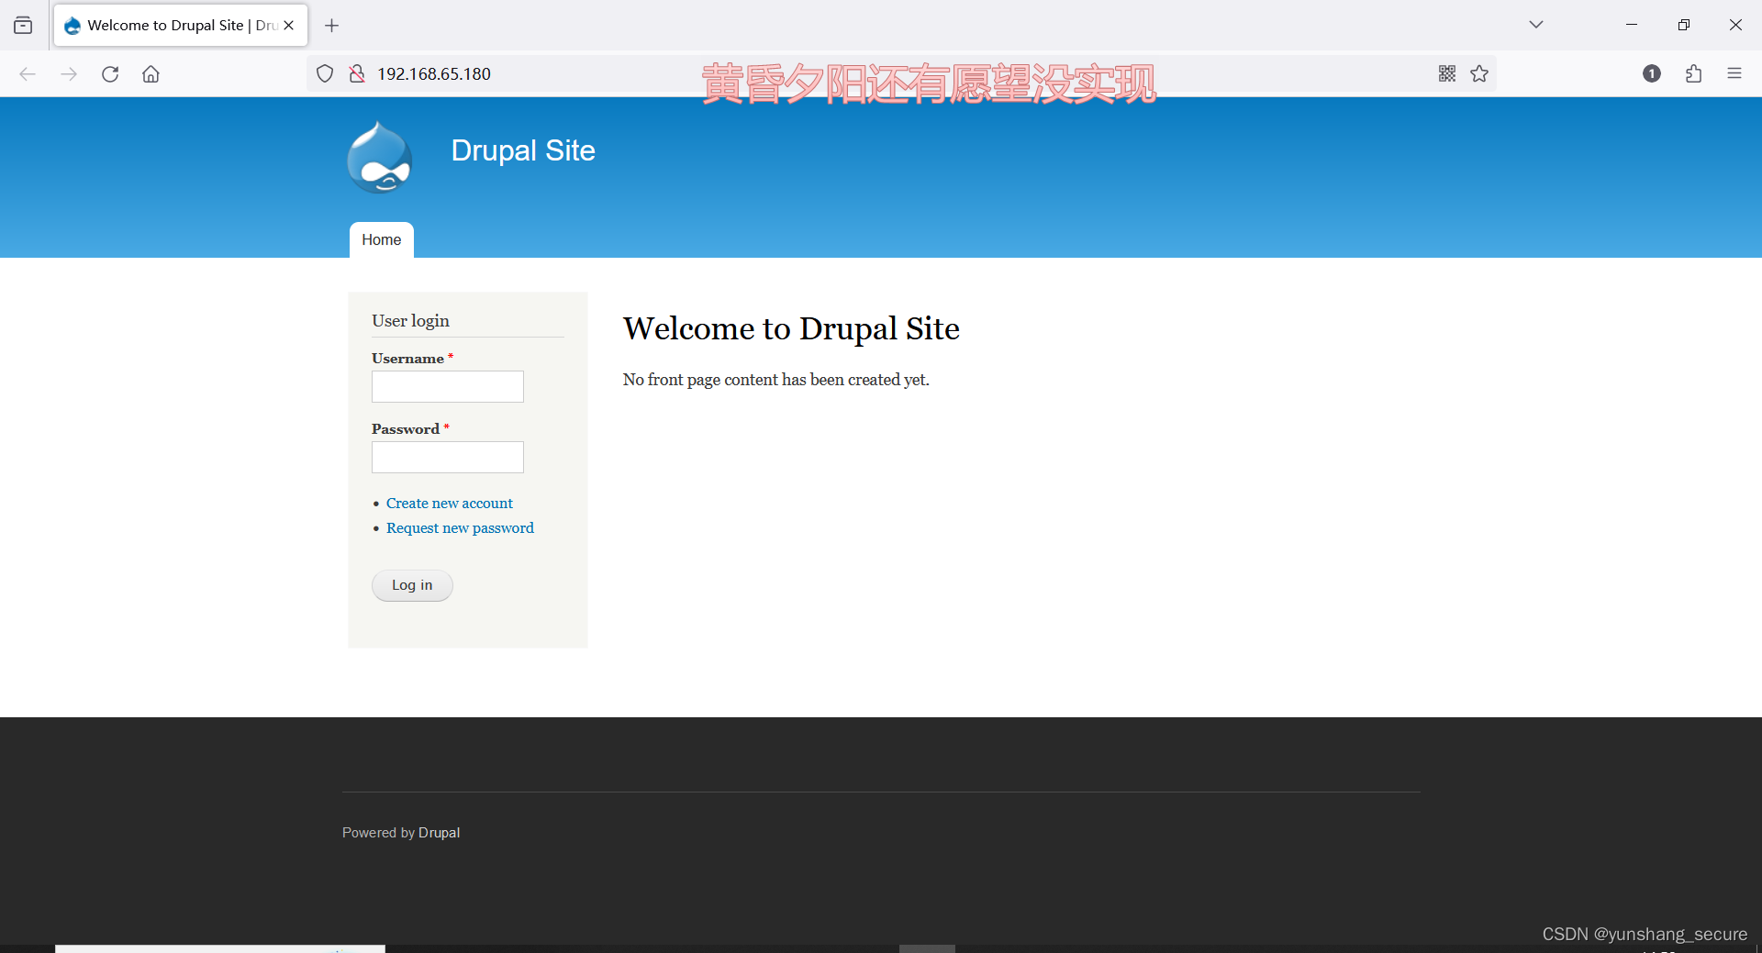1762x953 pixels.
Task: View the insecure connection padlock info
Action: click(x=357, y=74)
